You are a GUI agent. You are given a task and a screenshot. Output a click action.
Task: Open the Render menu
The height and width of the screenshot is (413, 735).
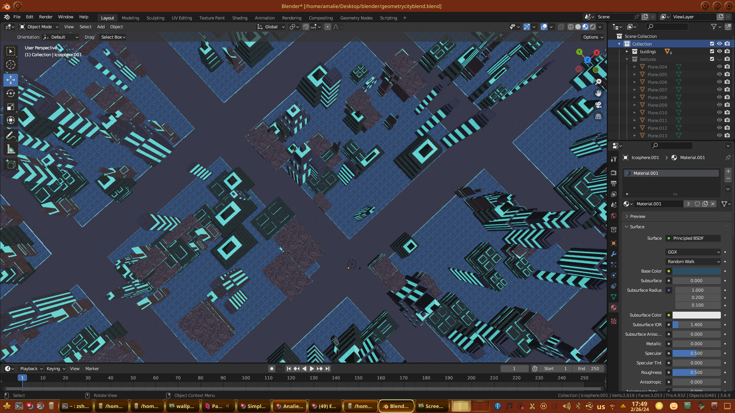pos(46,17)
